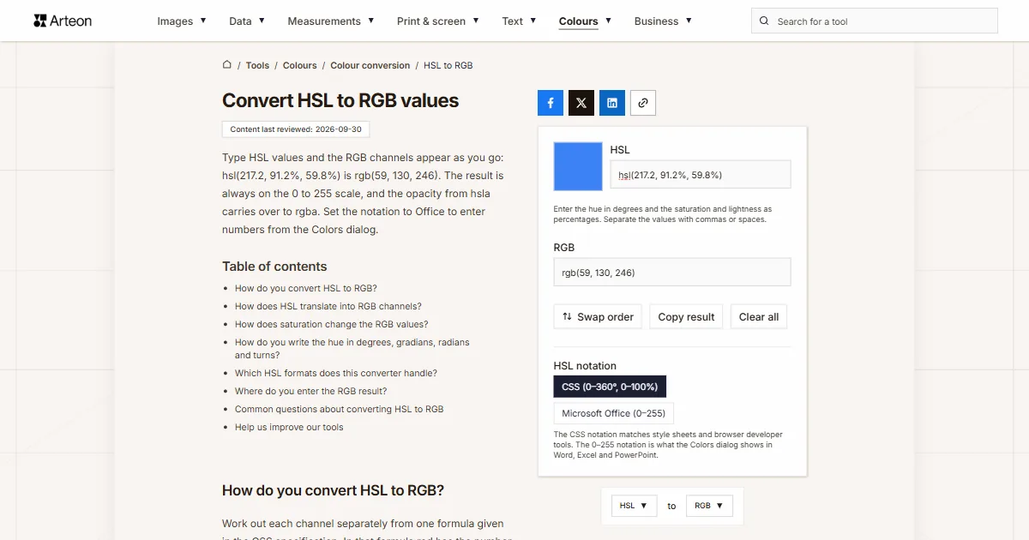This screenshot has width=1029, height=540.
Task: Go to Colours breadcrumb
Action: [x=300, y=65]
